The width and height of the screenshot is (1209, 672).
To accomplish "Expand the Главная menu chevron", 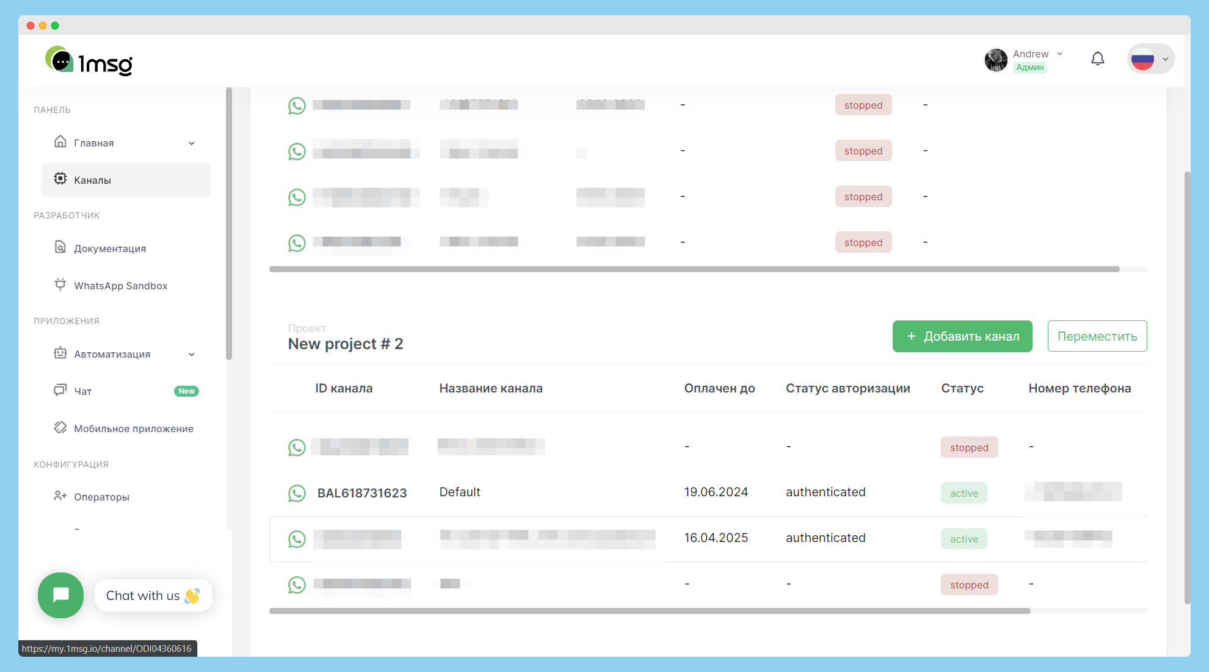I will click(192, 143).
